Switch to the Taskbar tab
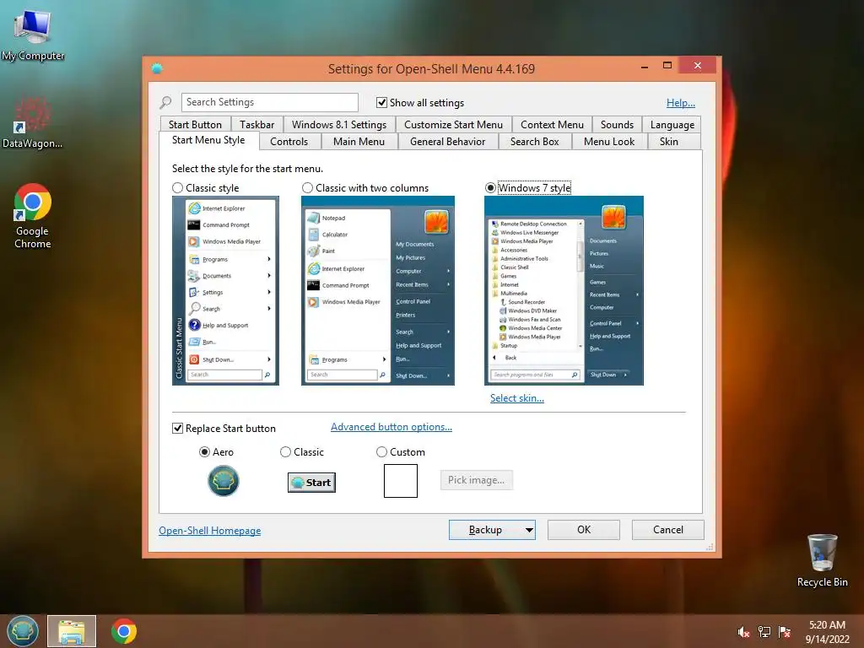The image size is (864, 648). 256,125
